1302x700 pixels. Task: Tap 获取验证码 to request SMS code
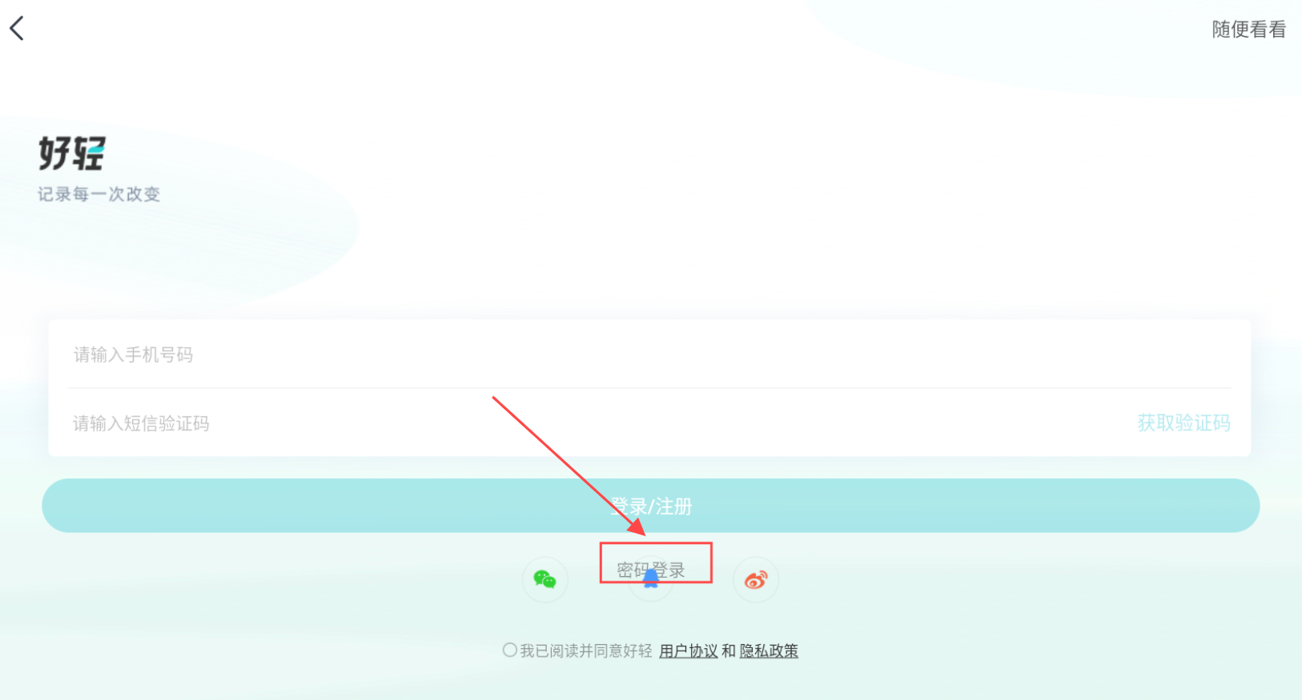[1183, 422]
